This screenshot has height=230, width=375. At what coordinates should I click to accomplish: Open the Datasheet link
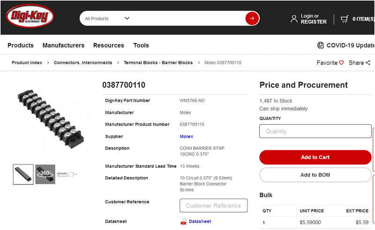pyautogui.click(x=200, y=222)
